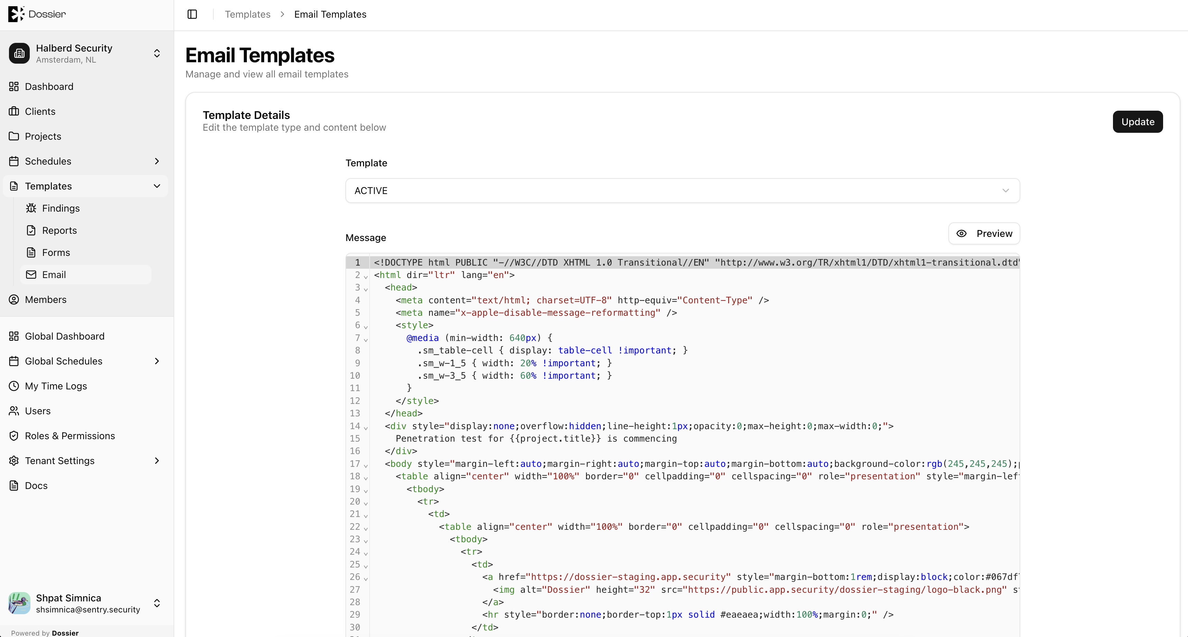
Task: Go to Projects in the sidebar
Action: [x=86, y=137]
